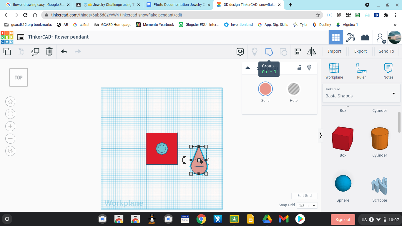The height and width of the screenshot is (226, 402).
Task: Click the TOP view cube
Action: [19, 77]
